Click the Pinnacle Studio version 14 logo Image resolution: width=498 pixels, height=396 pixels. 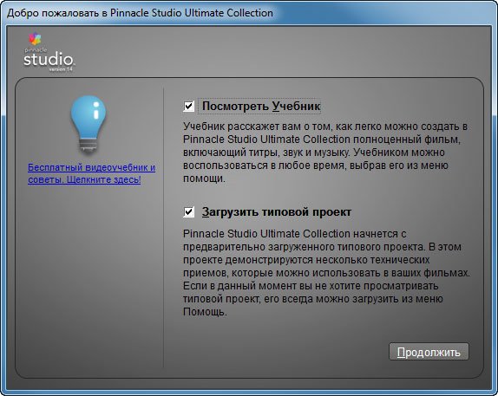(49, 52)
